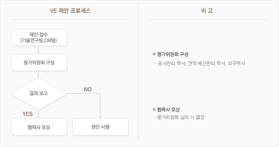Select the 평가위원회 구성 process box
This screenshot has width=279, height=147.
(39, 62)
